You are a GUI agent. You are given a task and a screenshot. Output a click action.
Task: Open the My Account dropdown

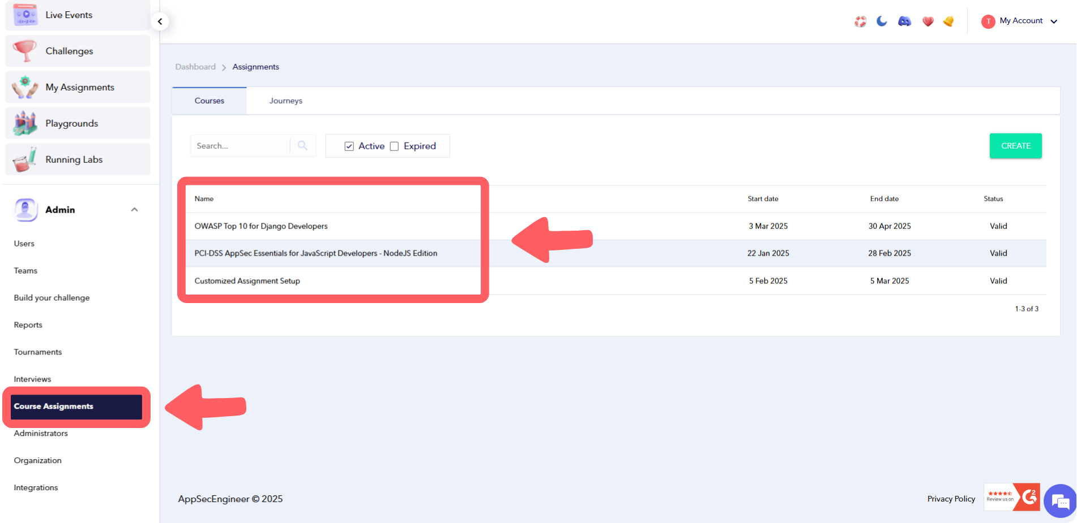(1020, 20)
